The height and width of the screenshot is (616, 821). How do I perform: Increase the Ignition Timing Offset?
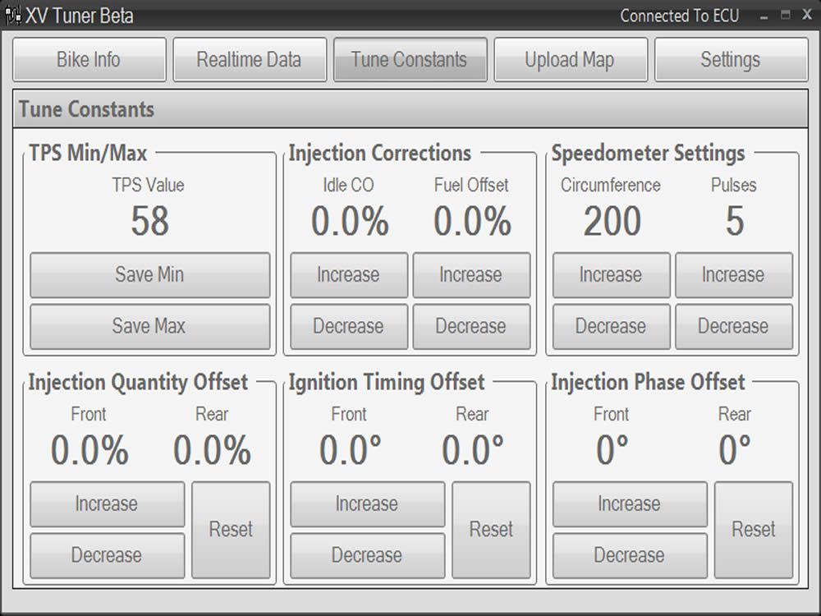(x=367, y=504)
